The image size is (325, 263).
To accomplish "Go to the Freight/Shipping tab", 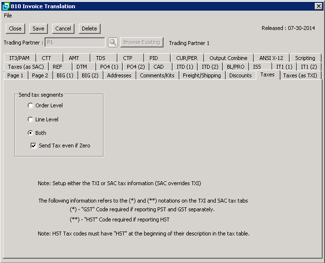I will point(202,75).
